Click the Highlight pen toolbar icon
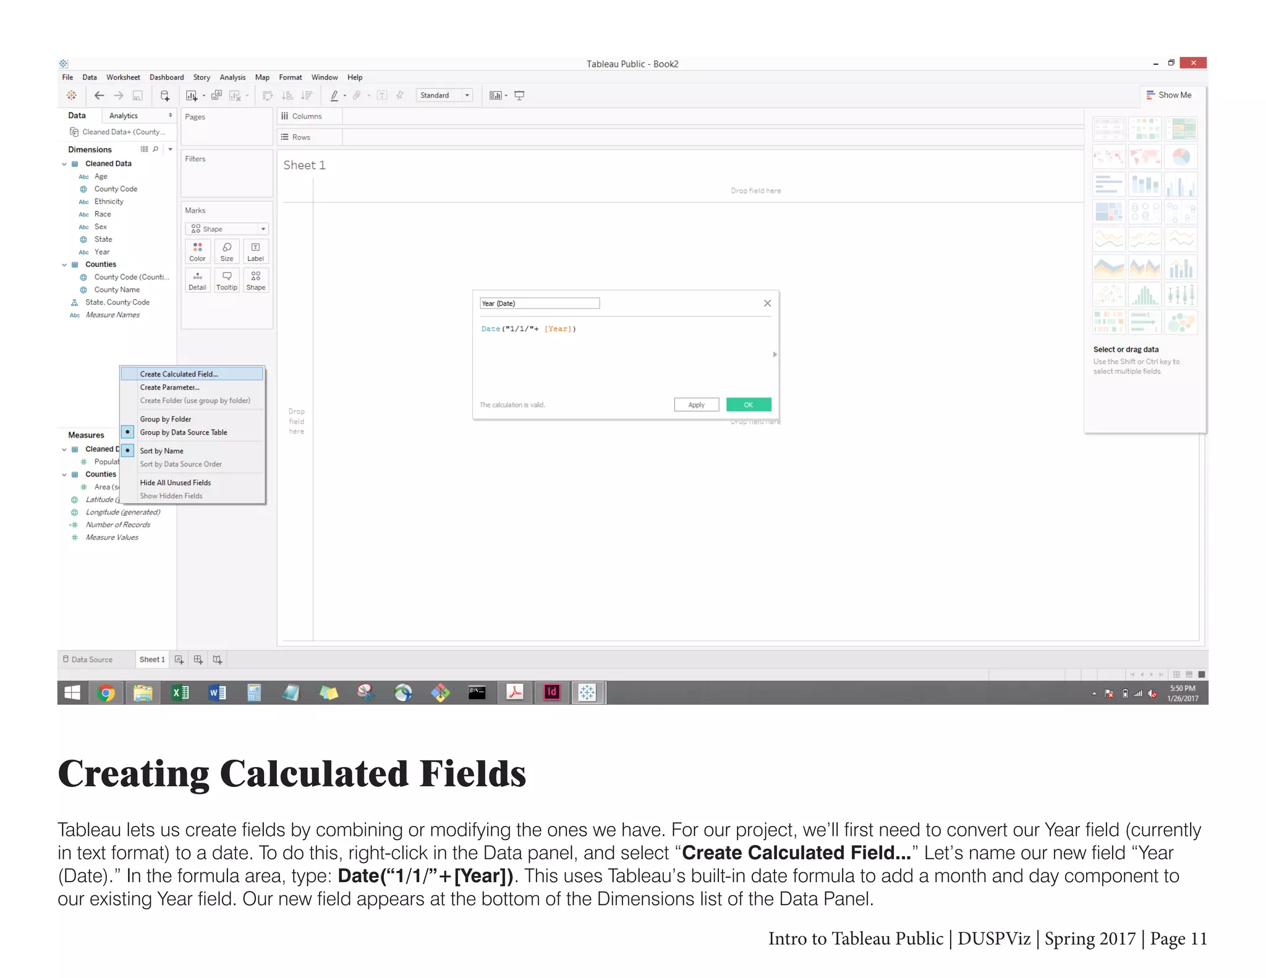 coord(334,95)
